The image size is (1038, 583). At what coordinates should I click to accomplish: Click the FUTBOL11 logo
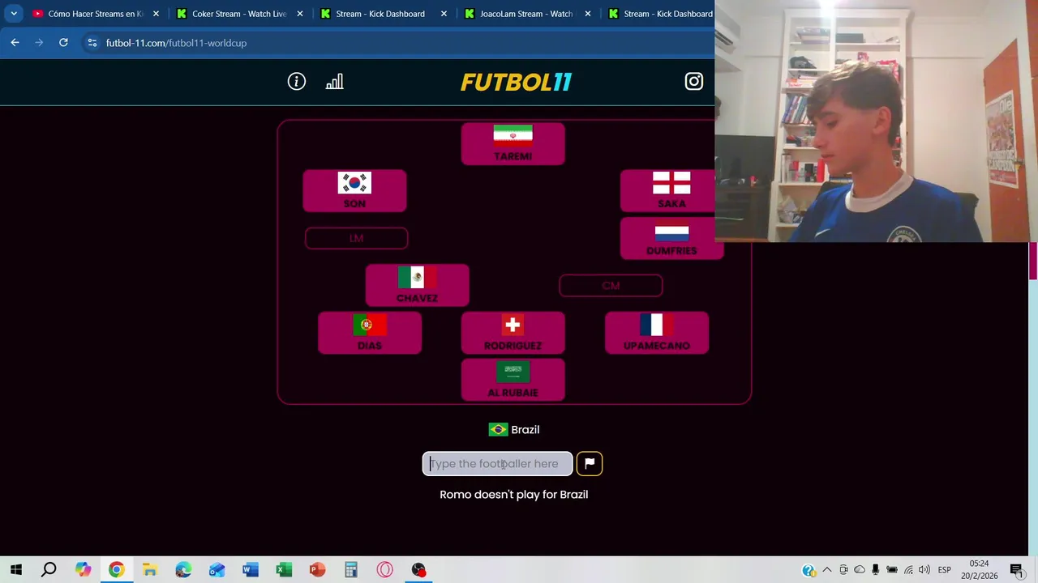pos(516,82)
